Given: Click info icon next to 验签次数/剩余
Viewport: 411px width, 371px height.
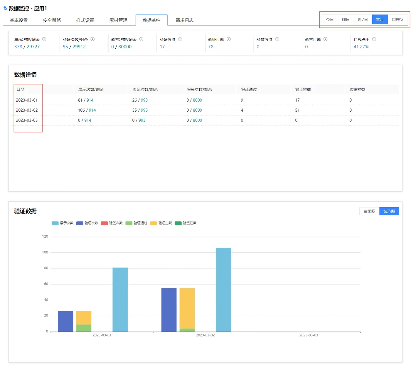Looking at the screenshot, I should [141, 39].
